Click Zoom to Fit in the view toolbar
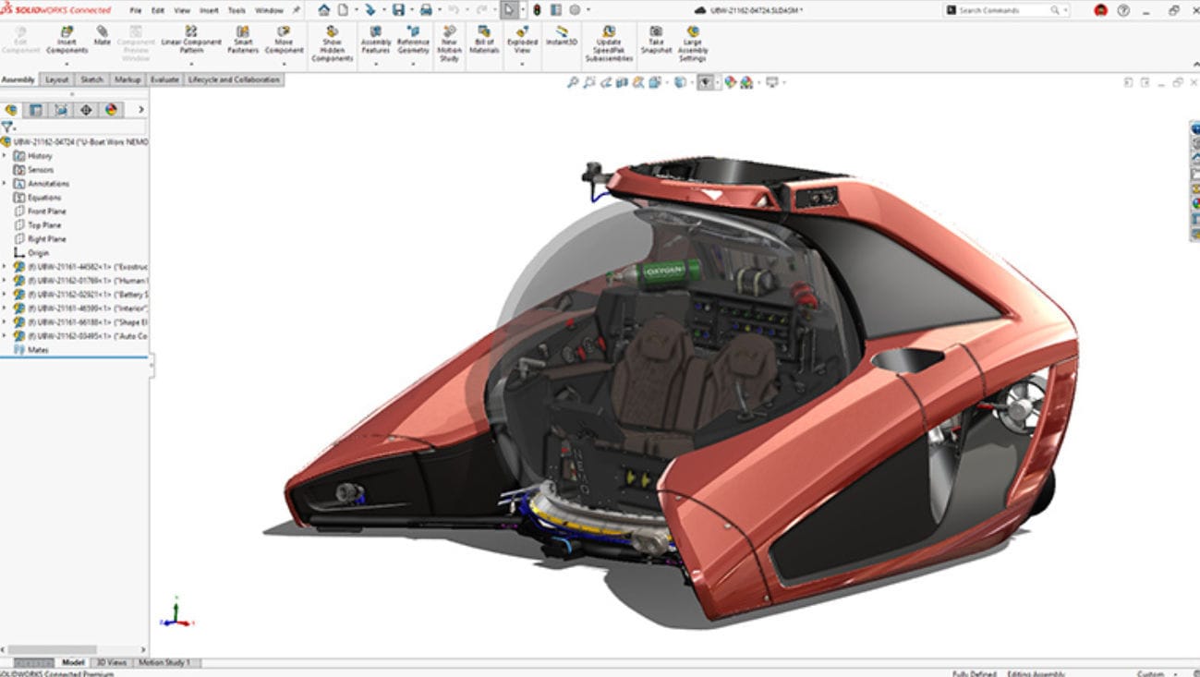The width and height of the screenshot is (1200, 677). [572, 82]
